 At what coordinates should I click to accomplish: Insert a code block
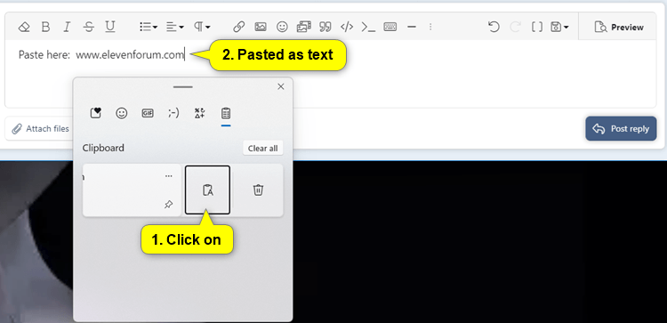(x=347, y=28)
